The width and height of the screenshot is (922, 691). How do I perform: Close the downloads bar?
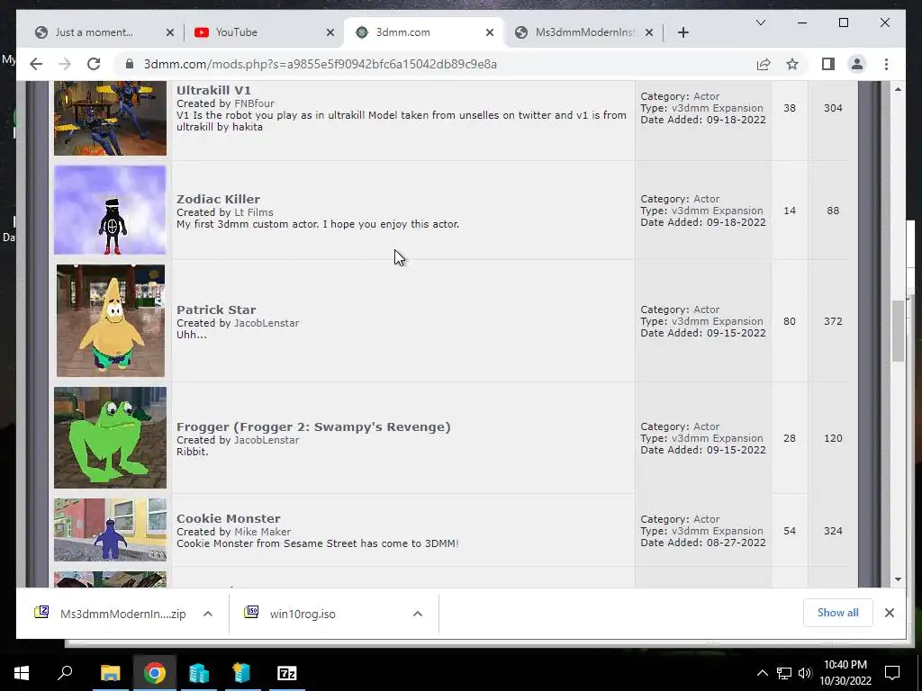(x=889, y=612)
